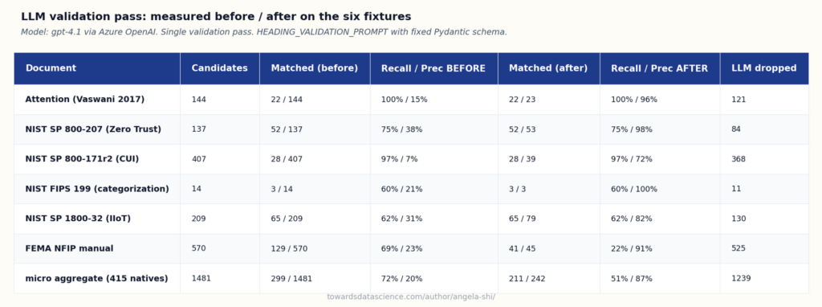Open the towardsdatascience.com author link
This screenshot has width=822, height=307.
[411, 297]
